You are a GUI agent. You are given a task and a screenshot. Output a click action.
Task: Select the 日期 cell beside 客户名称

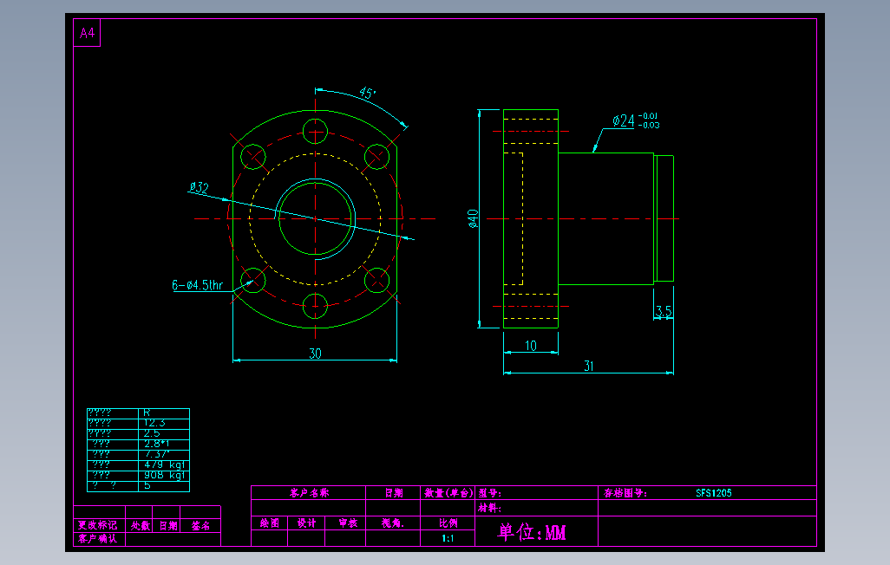pyautogui.click(x=393, y=492)
